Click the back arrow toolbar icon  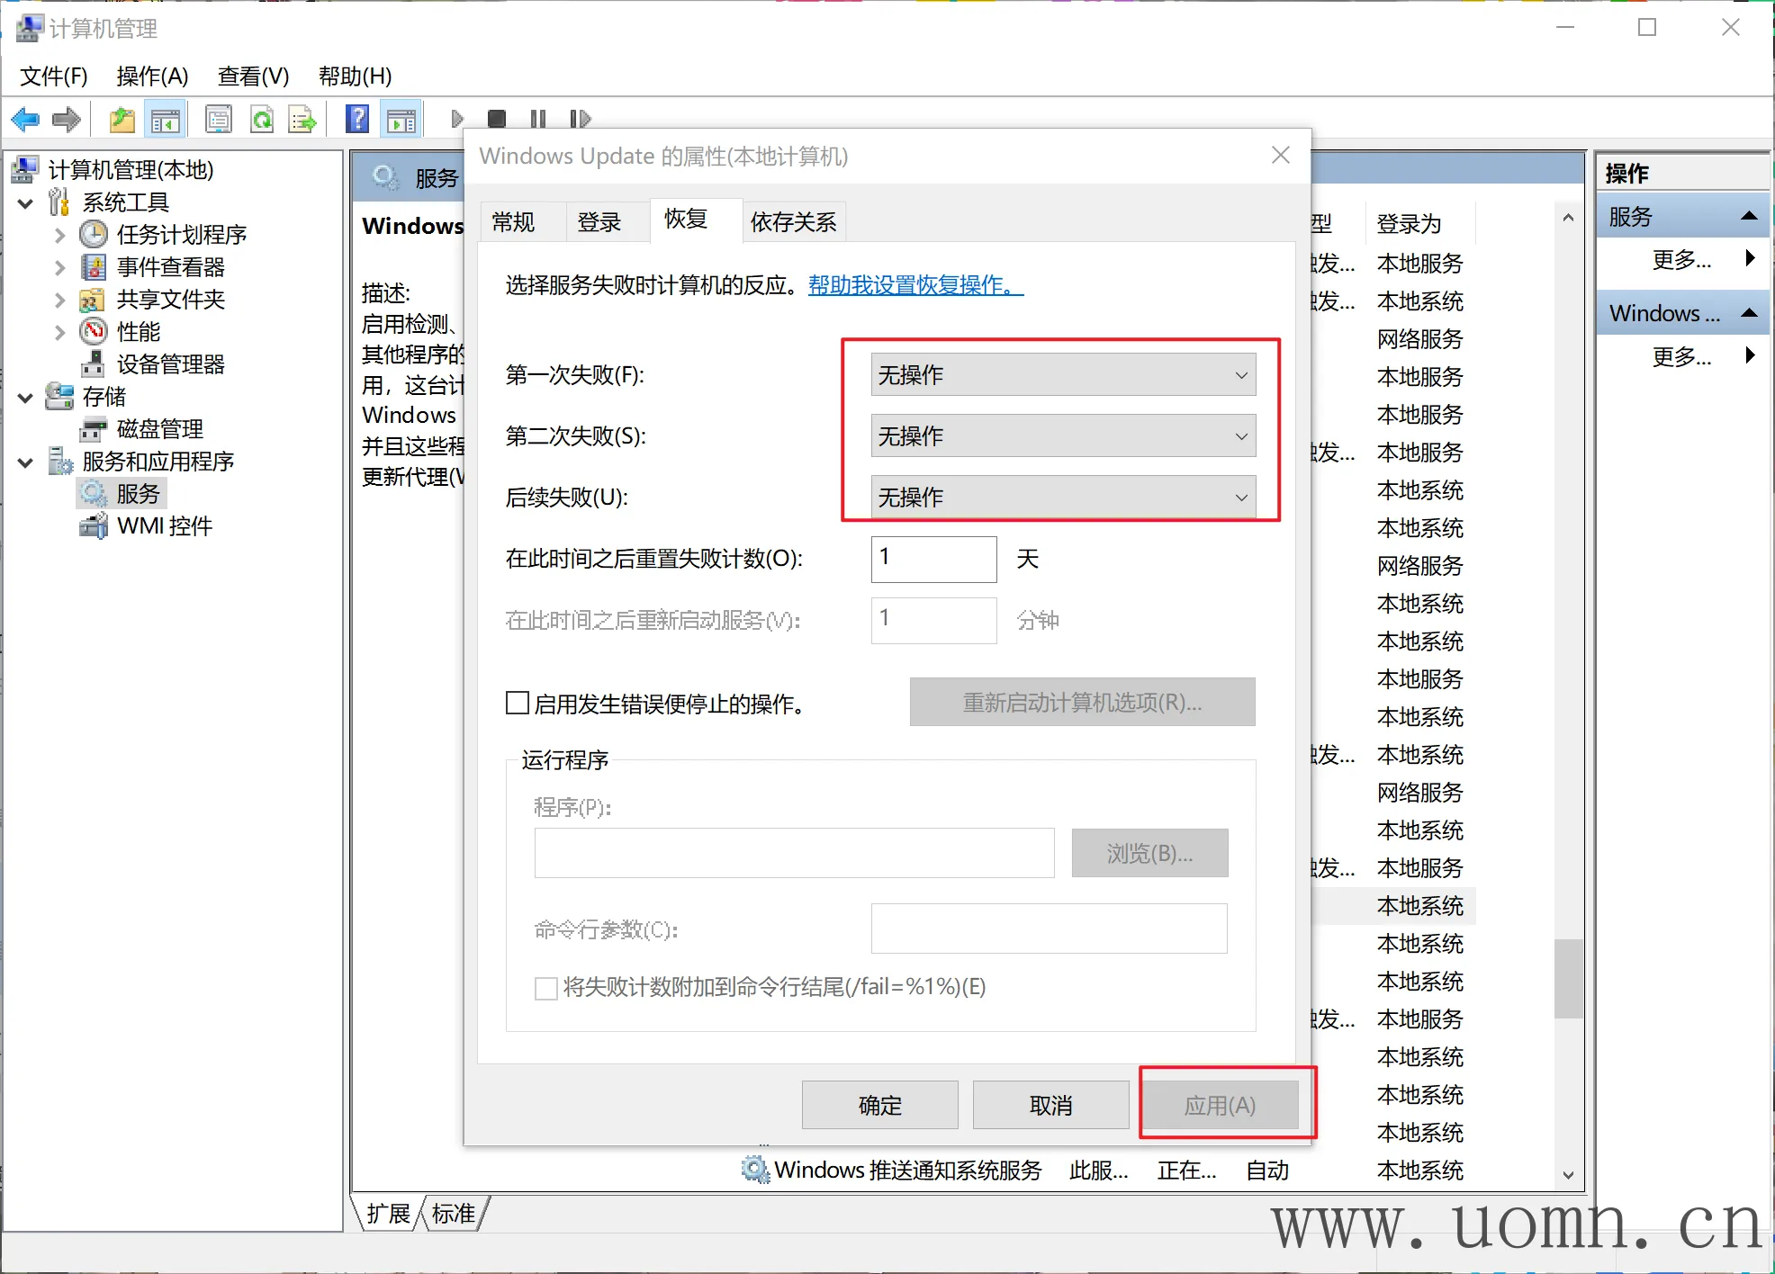(x=25, y=119)
